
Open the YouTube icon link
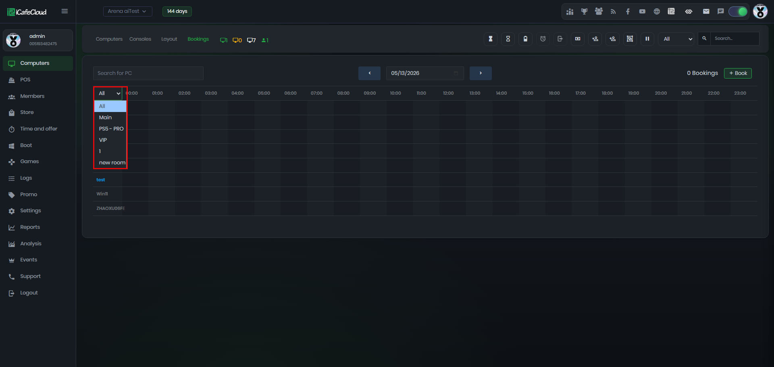click(642, 12)
